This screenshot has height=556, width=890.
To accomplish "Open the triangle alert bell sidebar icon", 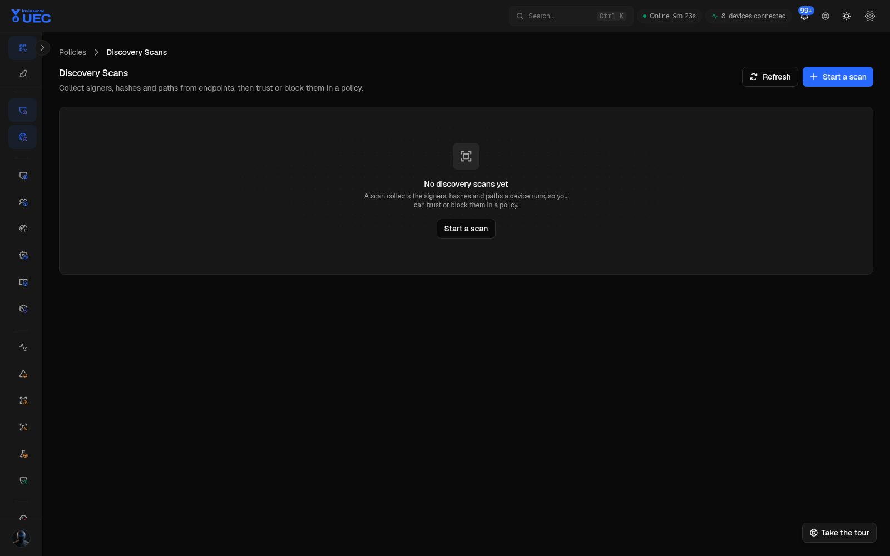I will click(23, 374).
